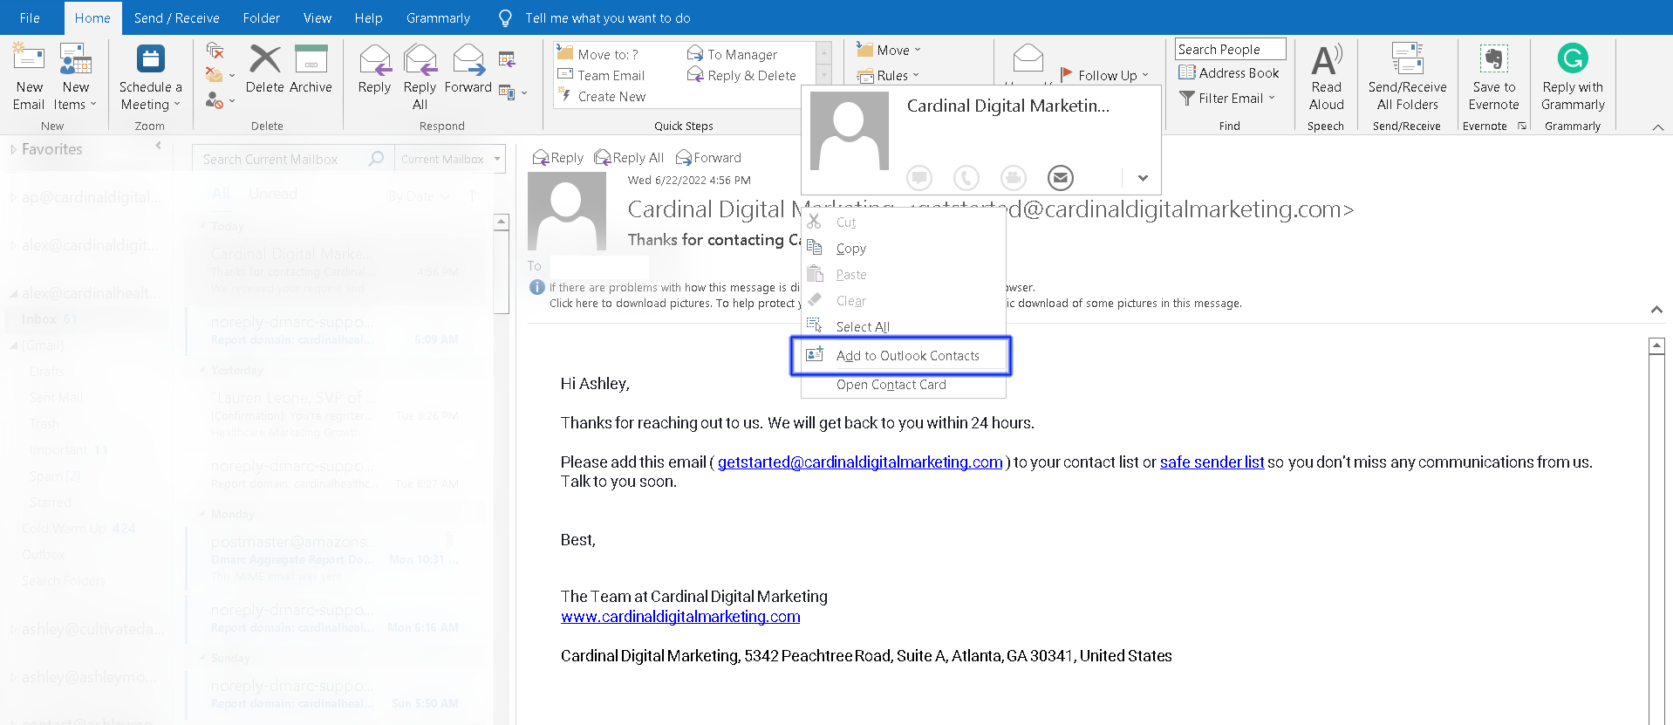This screenshot has height=725, width=1673.
Task: Open the File tab
Action: [30, 17]
